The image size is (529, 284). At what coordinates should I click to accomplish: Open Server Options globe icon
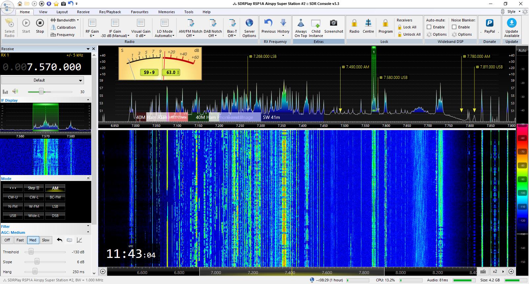(x=249, y=23)
